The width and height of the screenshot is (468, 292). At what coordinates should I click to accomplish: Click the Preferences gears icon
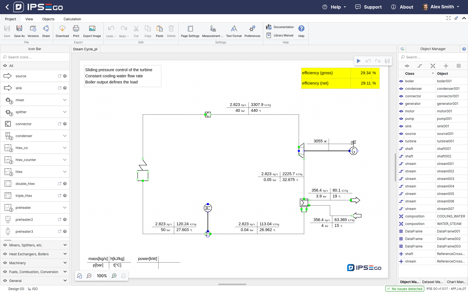coord(252,29)
